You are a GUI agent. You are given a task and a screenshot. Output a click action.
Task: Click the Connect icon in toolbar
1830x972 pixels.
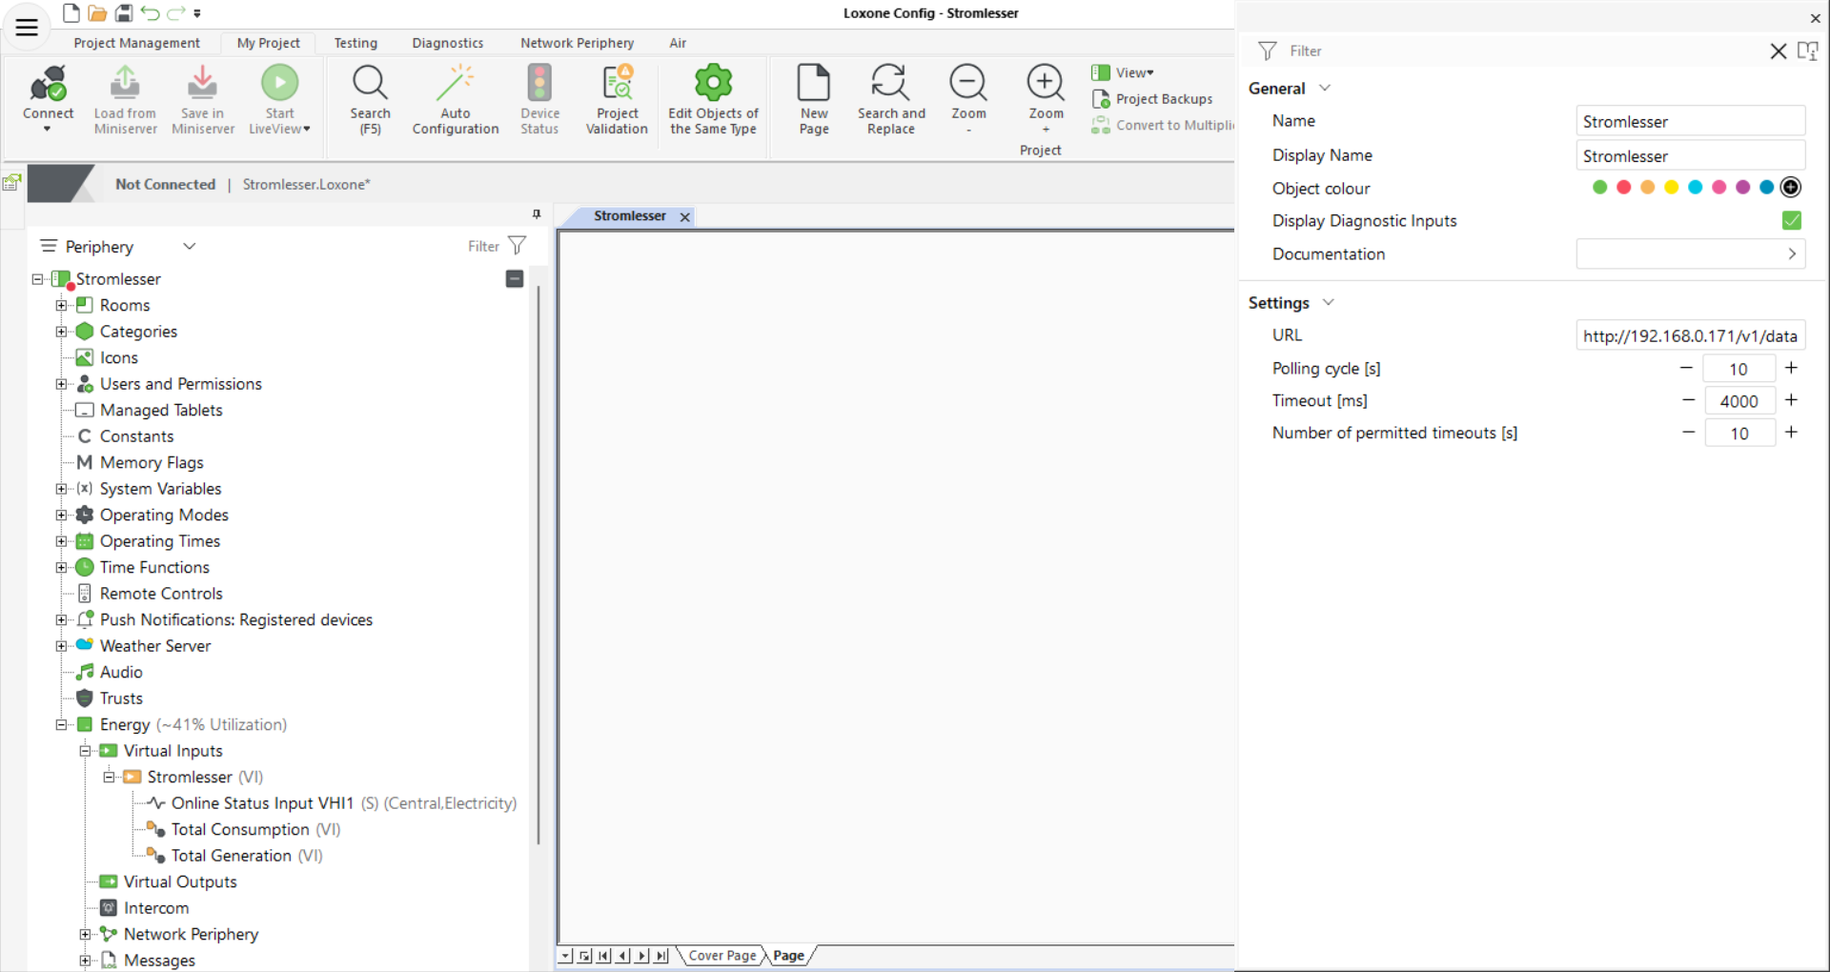pyautogui.click(x=48, y=92)
